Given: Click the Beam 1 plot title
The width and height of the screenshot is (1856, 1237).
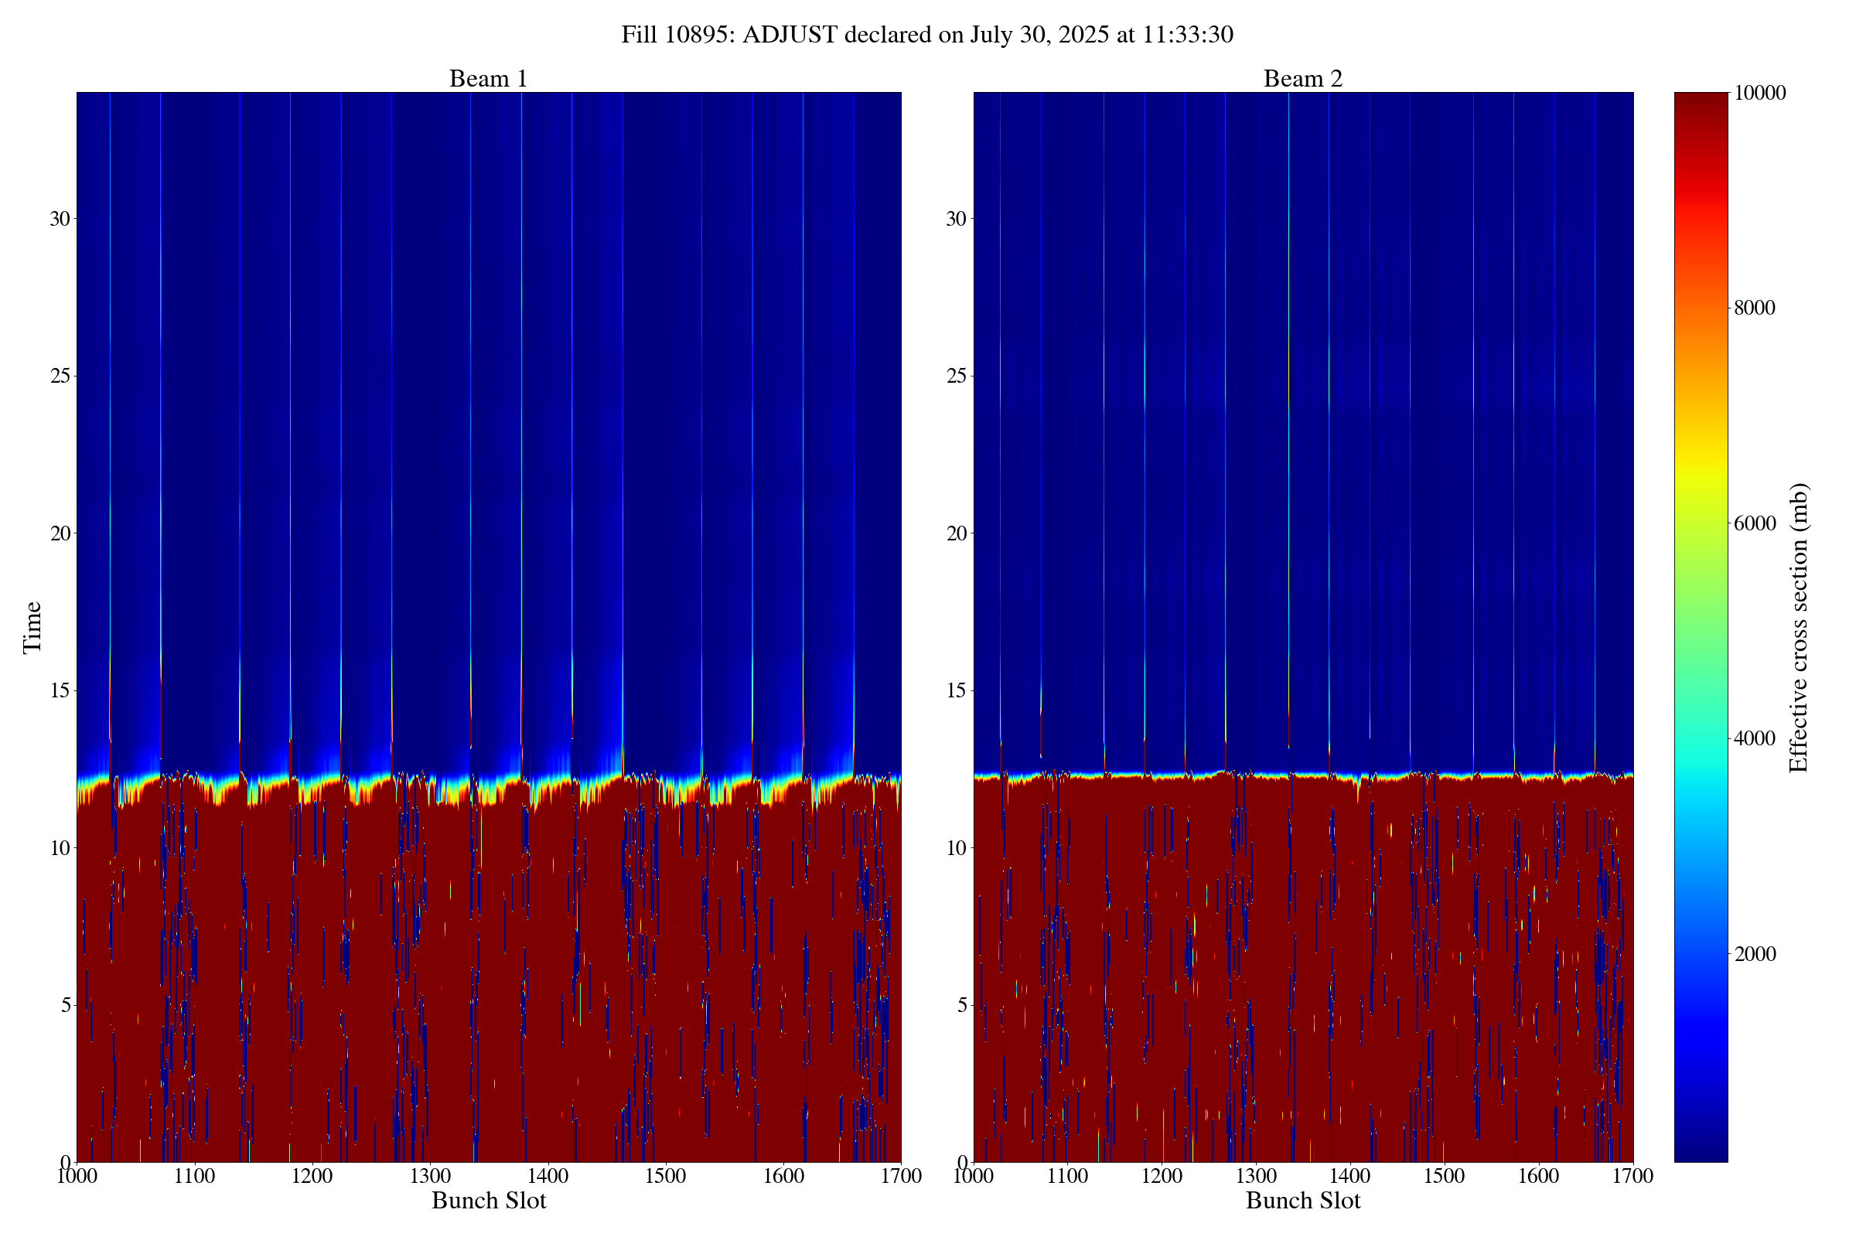Looking at the screenshot, I should coord(488,79).
